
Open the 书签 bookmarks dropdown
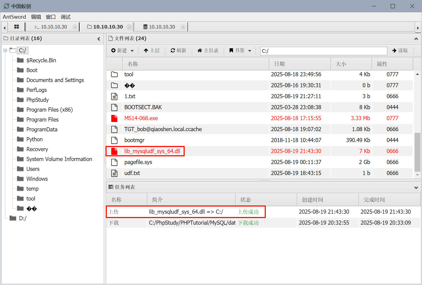pos(240,50)
